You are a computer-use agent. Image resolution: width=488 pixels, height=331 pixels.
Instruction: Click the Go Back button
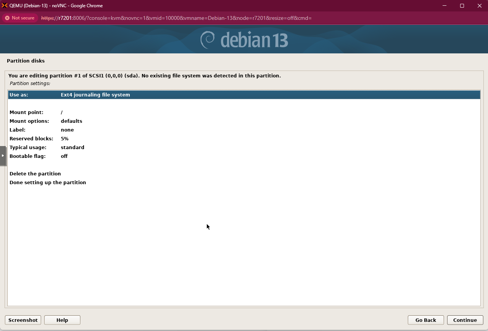(425, 320)
